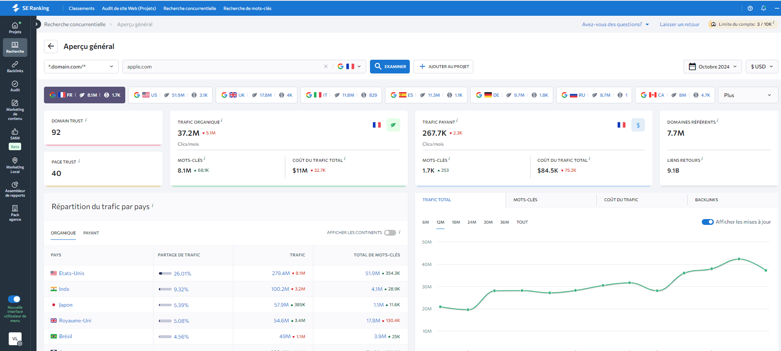The width and height of the screenshot is (781, 351).
Task: Show Domaines référents info icon
Action: tap(718, 121)
